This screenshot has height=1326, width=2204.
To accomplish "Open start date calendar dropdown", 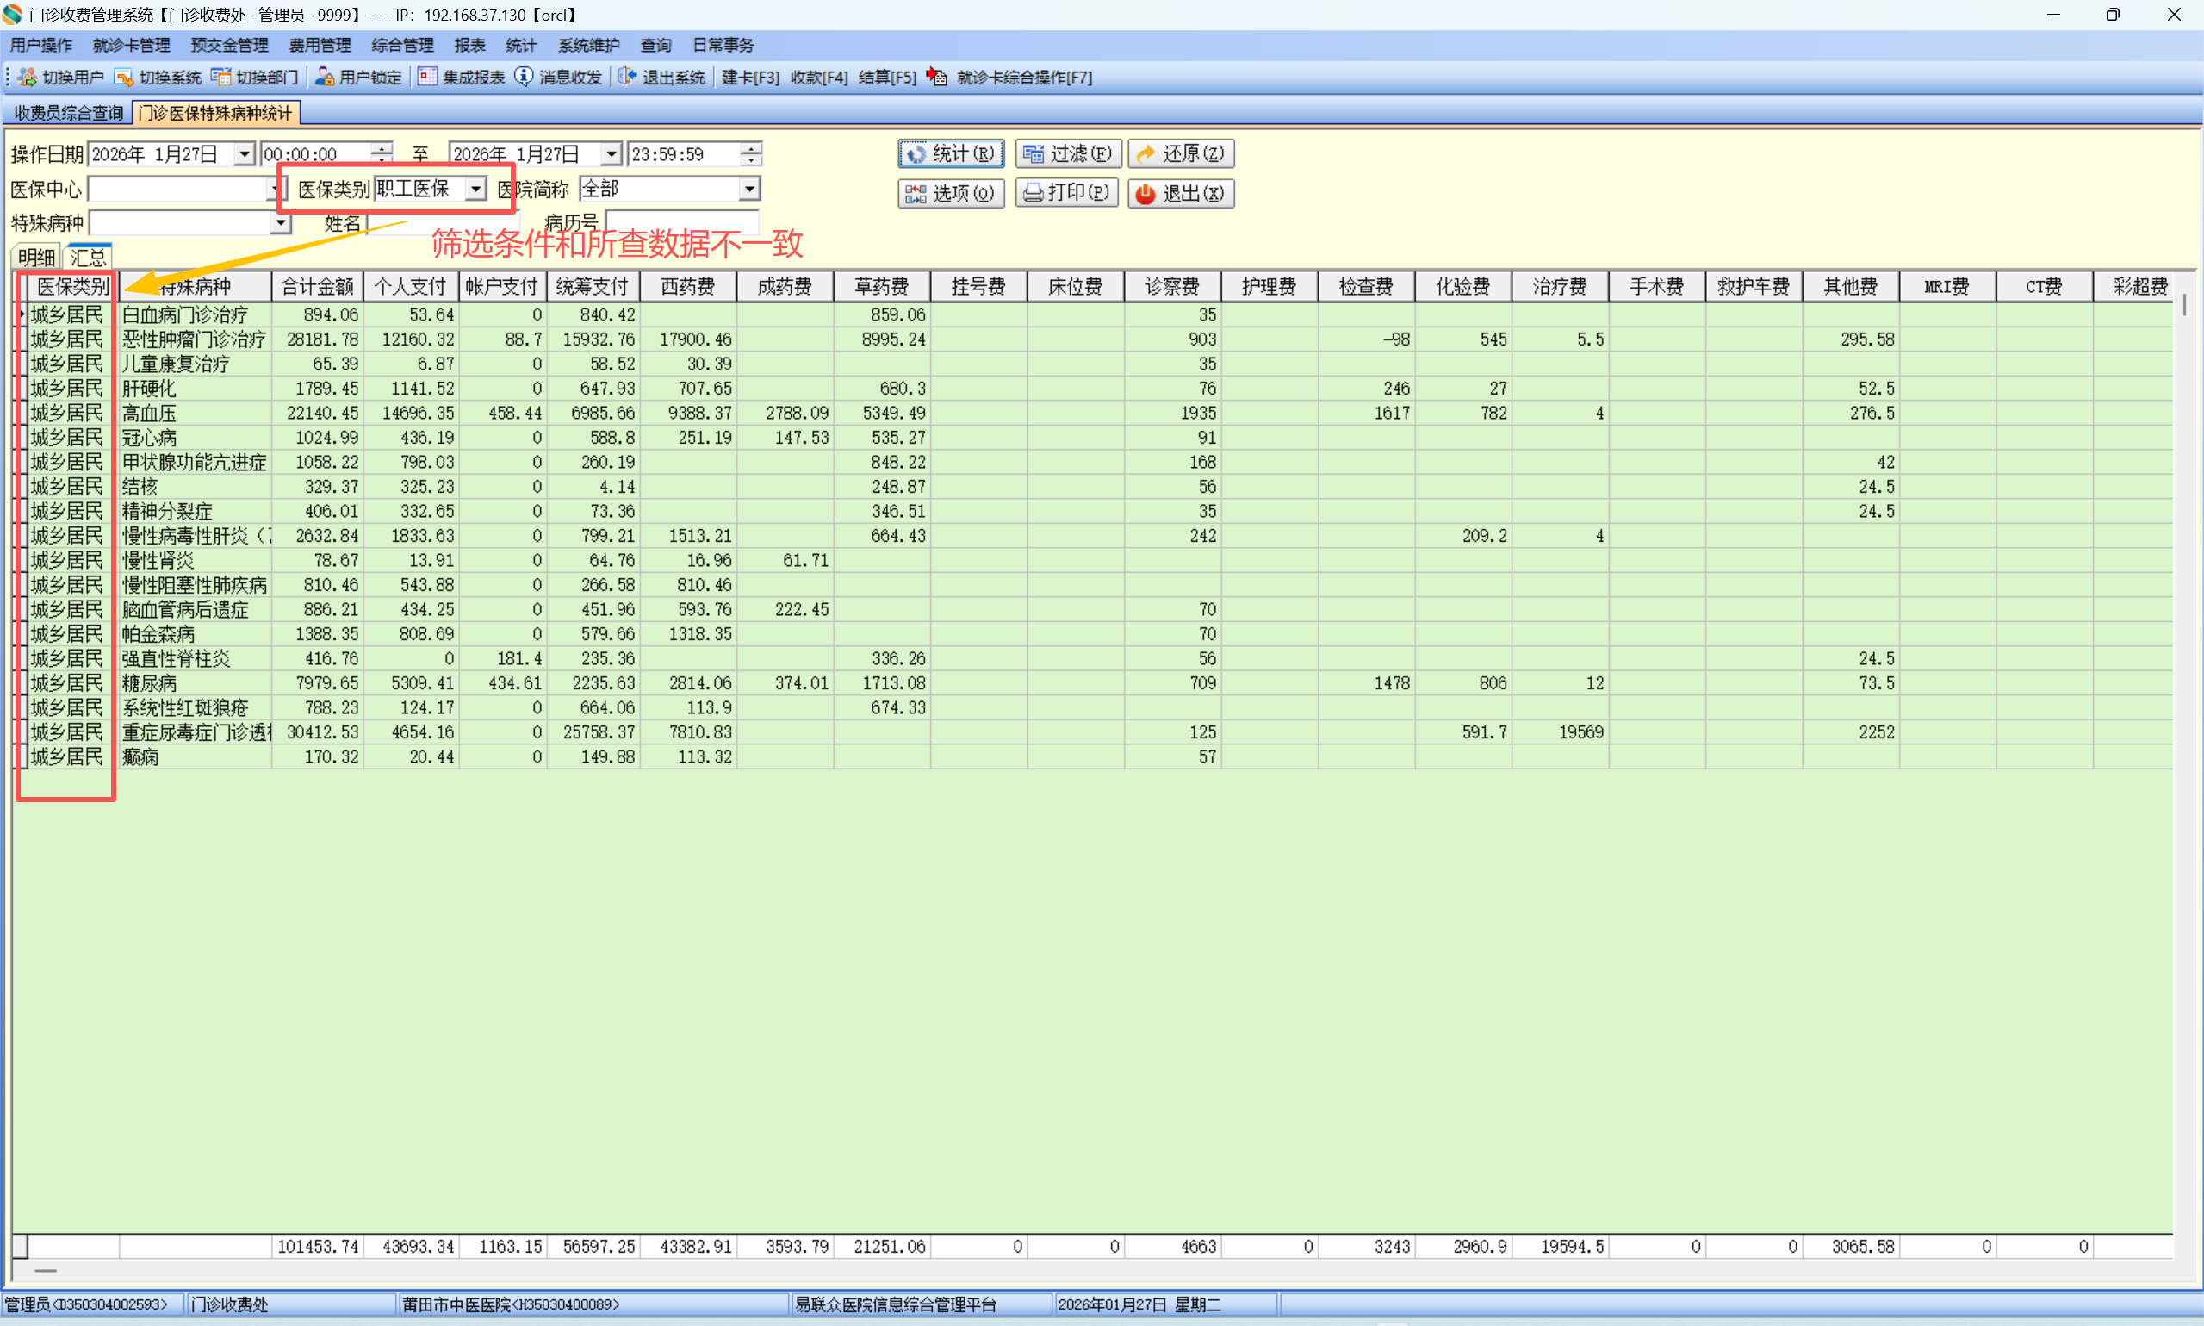I will [x=244, y=153].
